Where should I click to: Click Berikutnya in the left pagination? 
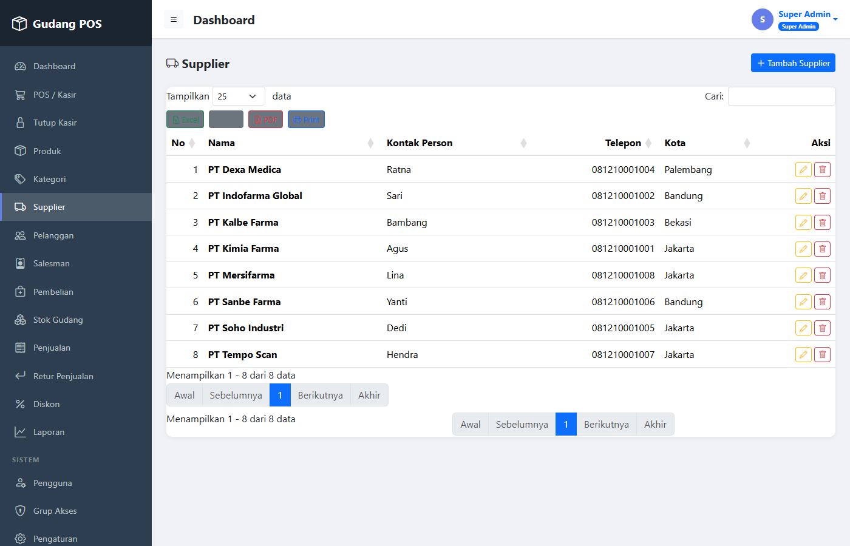tap(320, 395)
